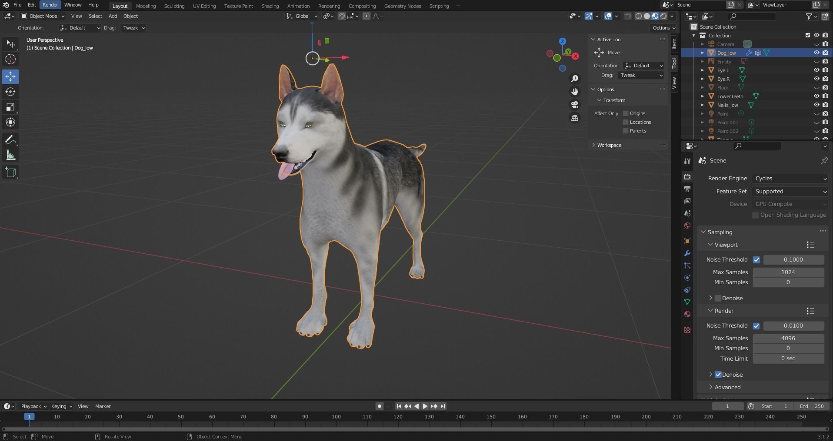Open the Add menu in viewport header
Viewport: 833px width, 441px height.
113,16
